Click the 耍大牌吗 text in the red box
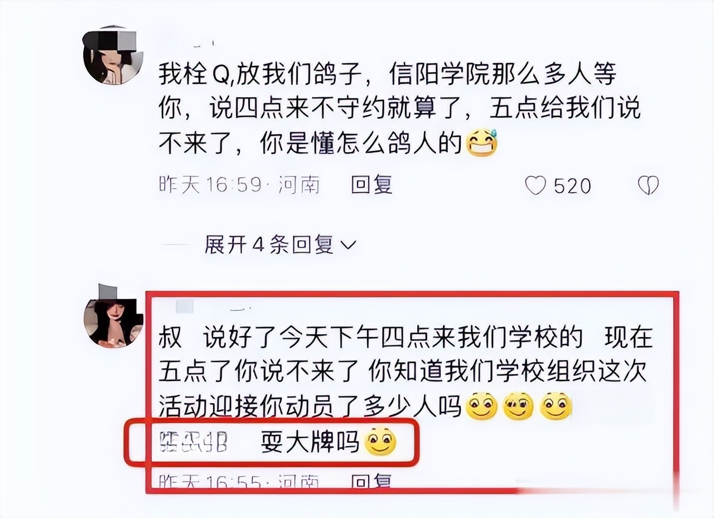Image resolution: width=714 pixels, height=518 pixels. pos(310,443)
